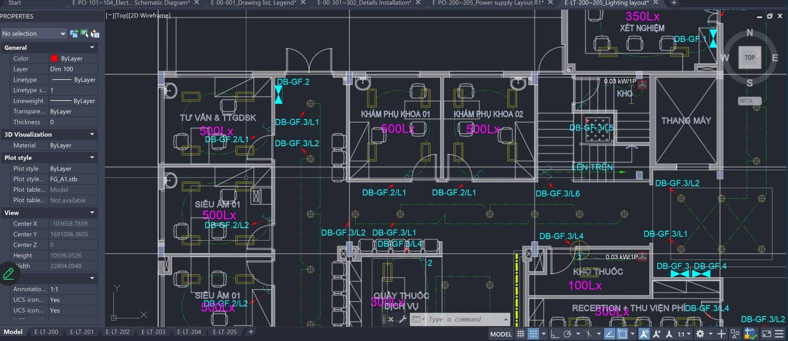This screenshot has height=341, width=788.
Task: Close the E-00-001 Drawing list tab
Action: pyautogui.click(x=303, y=3)
